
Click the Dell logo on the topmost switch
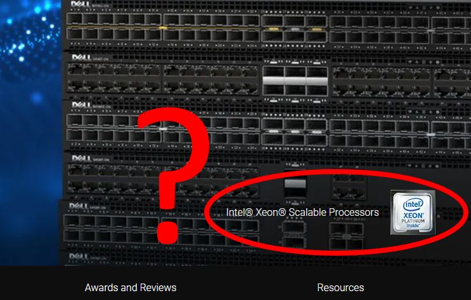click(81, 4)
